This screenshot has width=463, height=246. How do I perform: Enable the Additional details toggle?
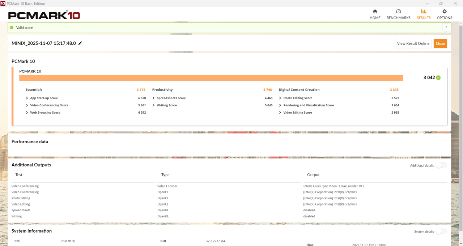[x=441, y=165]
